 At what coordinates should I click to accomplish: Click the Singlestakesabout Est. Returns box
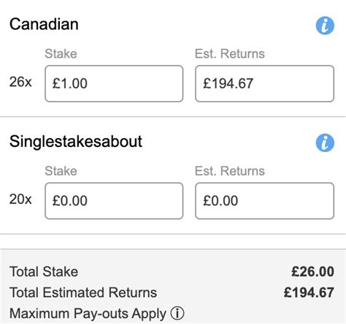tap(264, 200)
